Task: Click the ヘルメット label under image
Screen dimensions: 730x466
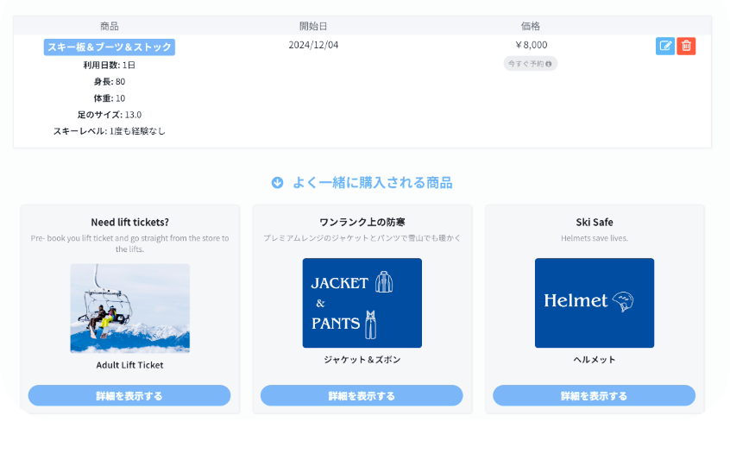Action: [595, 359]
